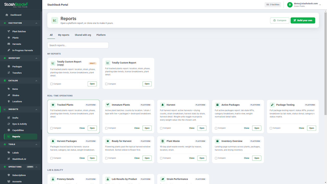
Task: Click the Dashboard home icon
Action: (7, 15)
